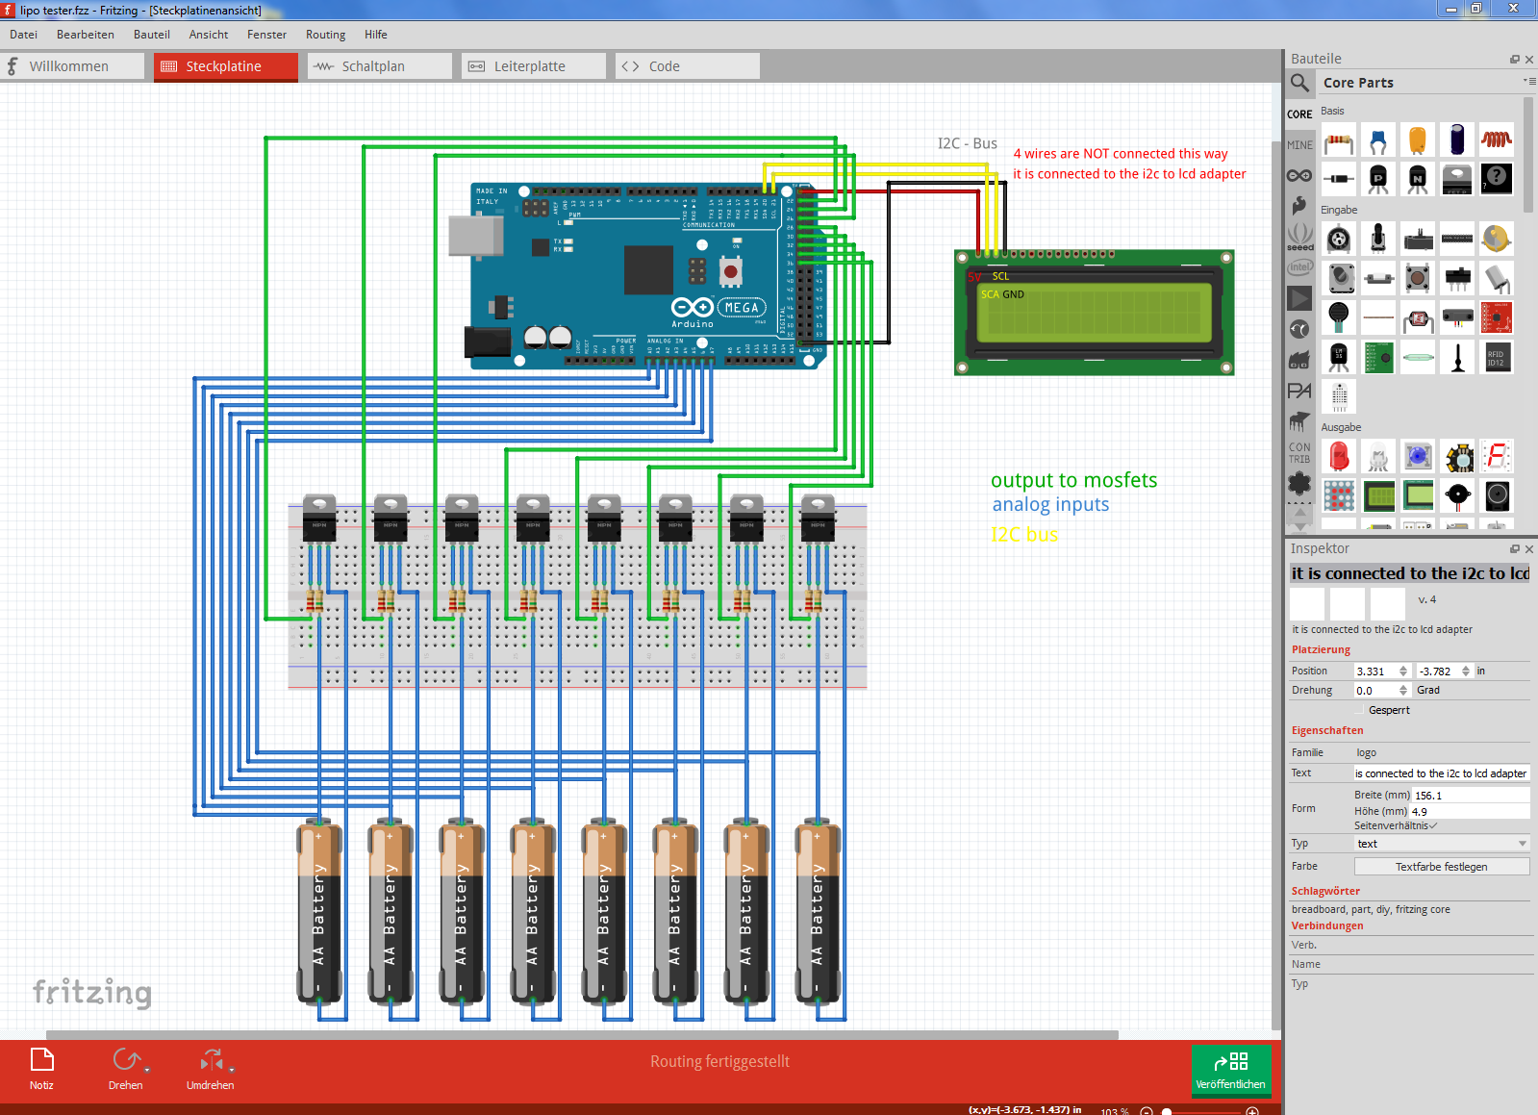Pick the mystery part question-mark icon
This screenshot has width=1538, height=1115.
[1496, 179]
